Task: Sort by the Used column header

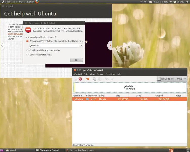Action: pos(138,96)
